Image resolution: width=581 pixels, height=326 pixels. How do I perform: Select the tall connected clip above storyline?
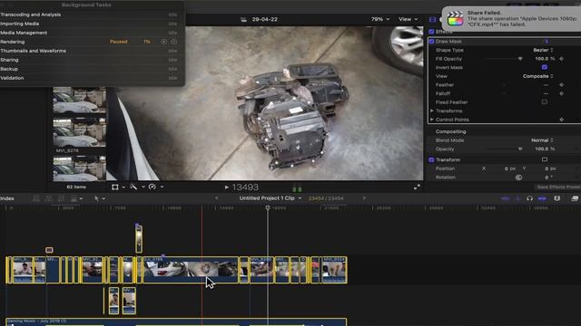point(139,239)
